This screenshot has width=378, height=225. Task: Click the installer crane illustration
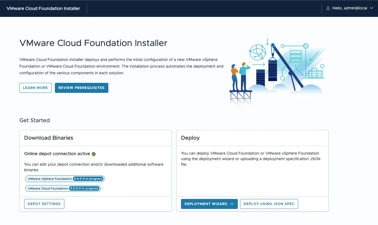(278, 71)
